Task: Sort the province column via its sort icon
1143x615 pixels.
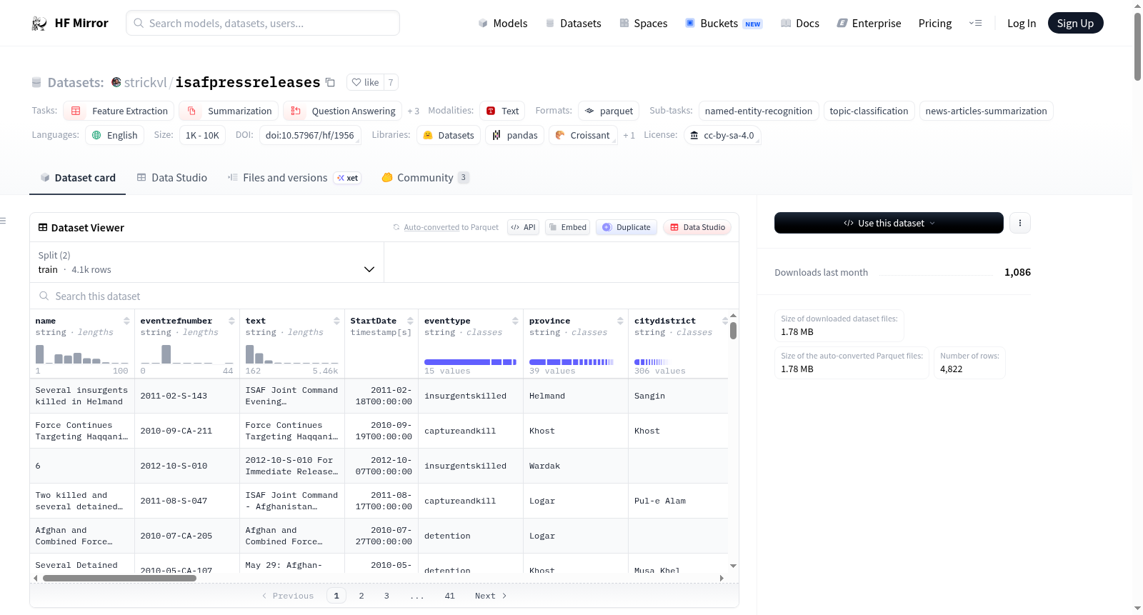Action: coord(620,321)
